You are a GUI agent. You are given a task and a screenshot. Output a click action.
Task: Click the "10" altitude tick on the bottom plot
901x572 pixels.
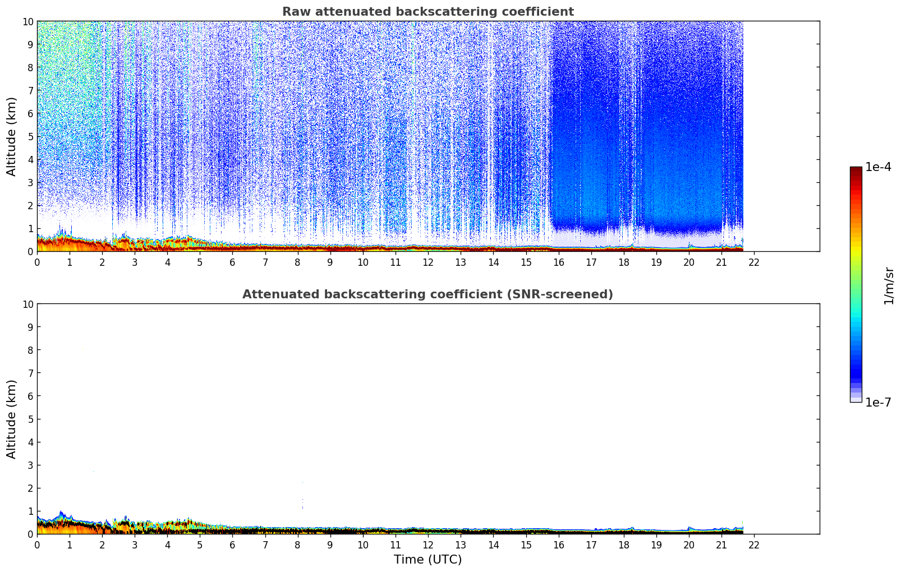[28, 304]
